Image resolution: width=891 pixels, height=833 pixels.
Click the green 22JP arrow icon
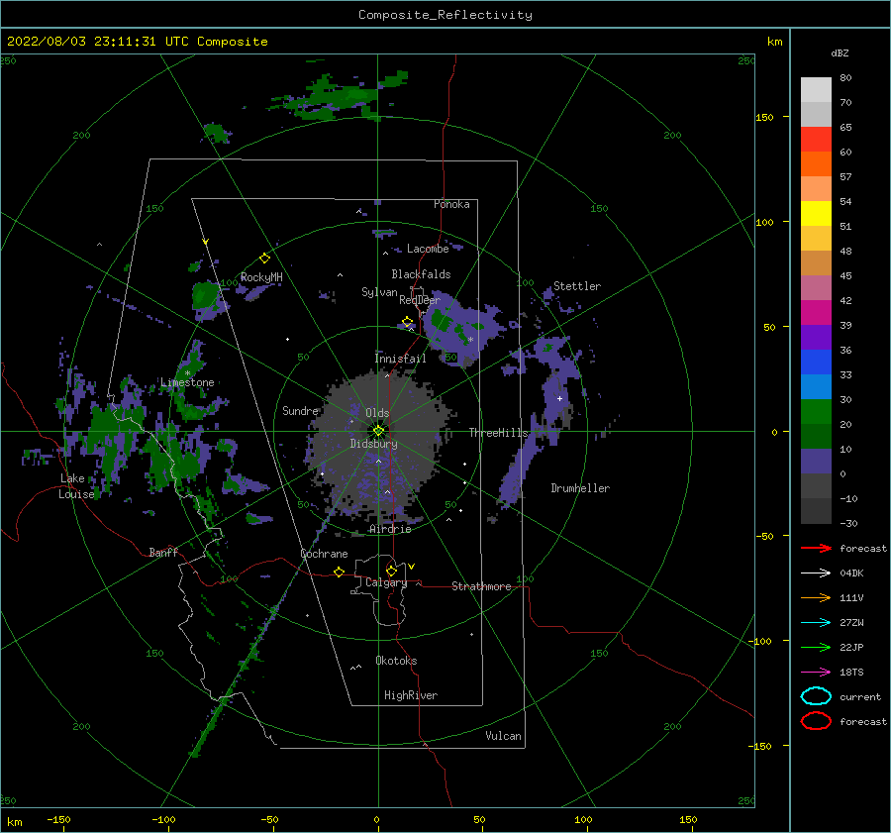tap(816, 647)
